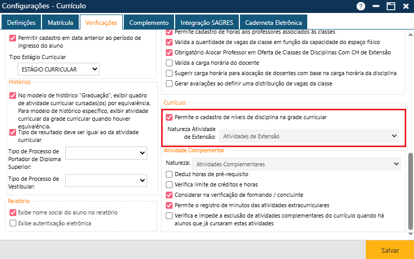The height and width of the screenshot is (259, 414).
Task: Toggle Permite o registro de minutos checkbox
Action: pyautogui.click(x=169, y=205)
